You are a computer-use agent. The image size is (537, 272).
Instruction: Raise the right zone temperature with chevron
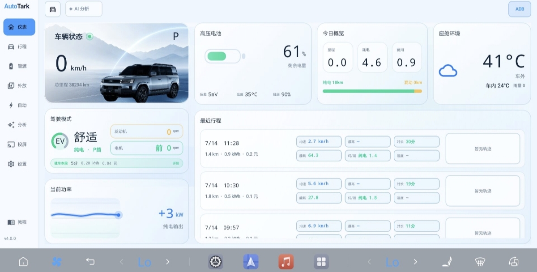click(415, 262)
